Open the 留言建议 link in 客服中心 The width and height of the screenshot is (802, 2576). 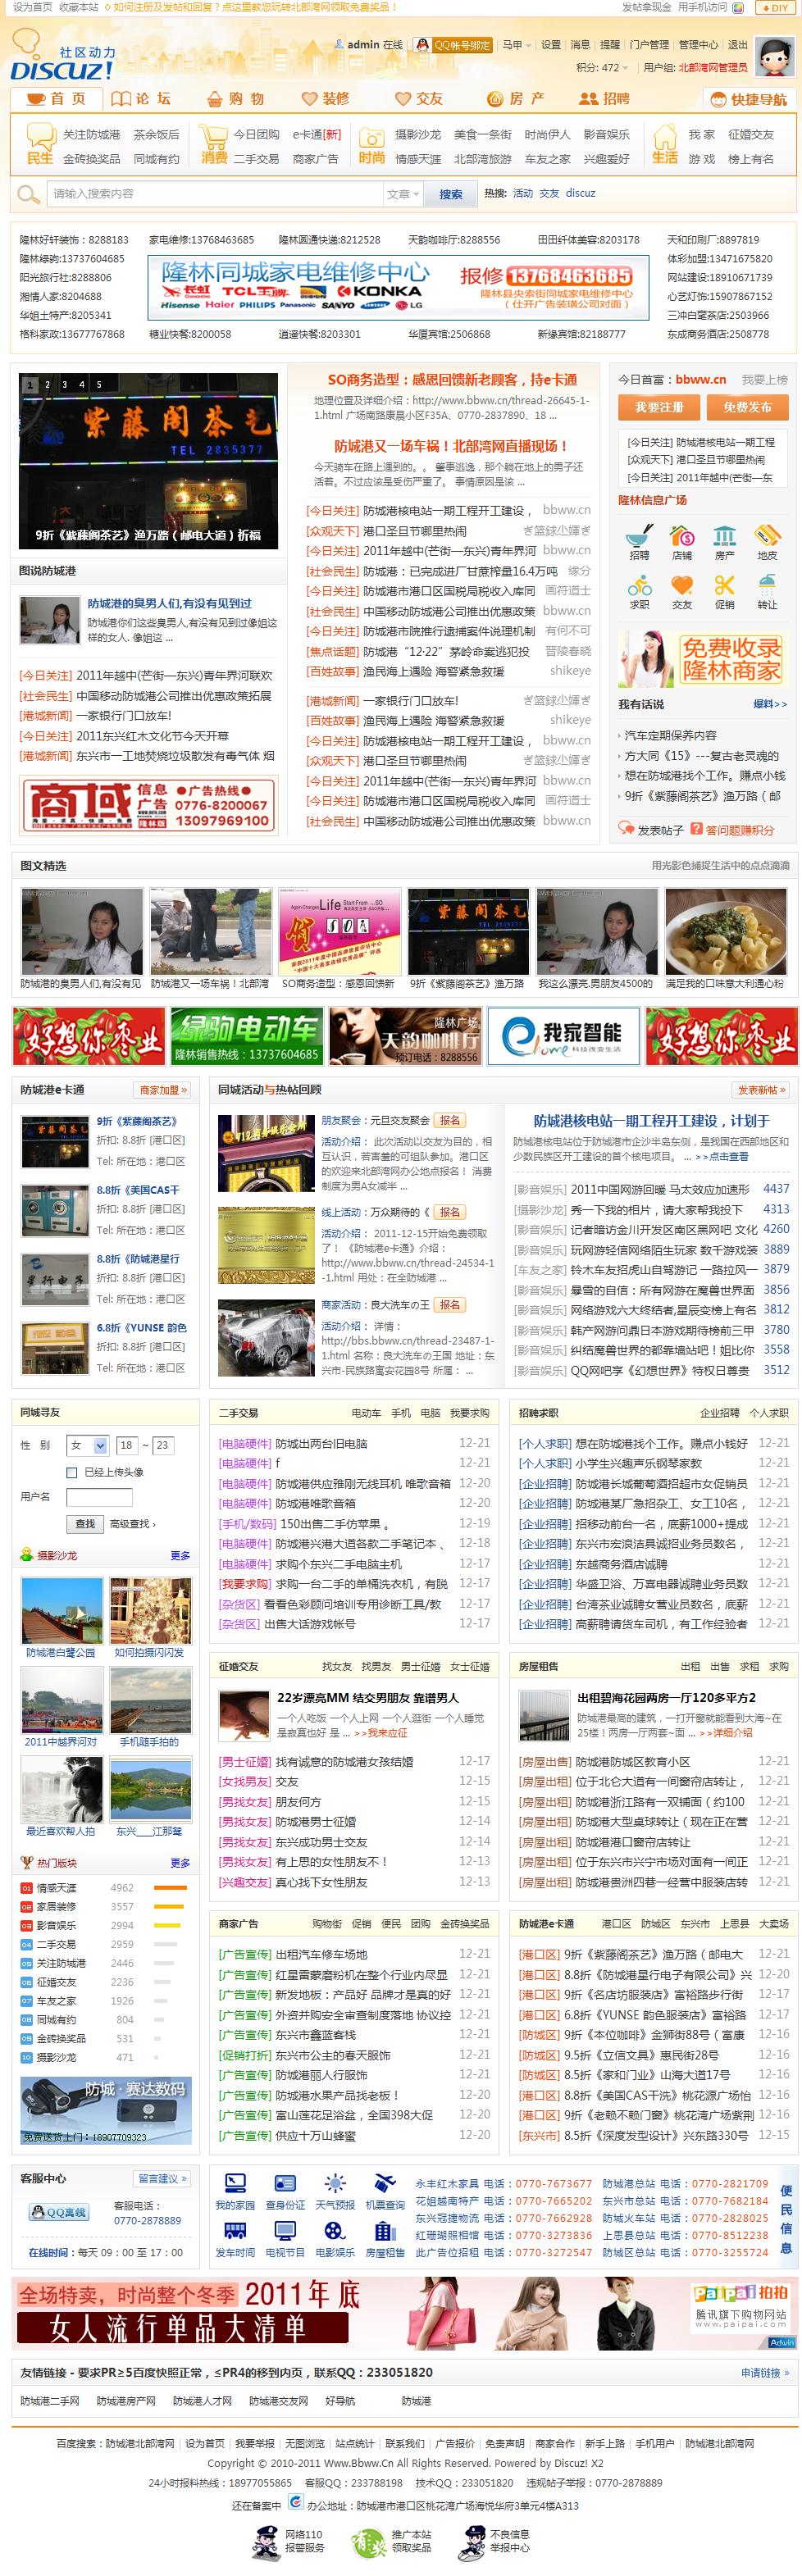[161, 2178]
